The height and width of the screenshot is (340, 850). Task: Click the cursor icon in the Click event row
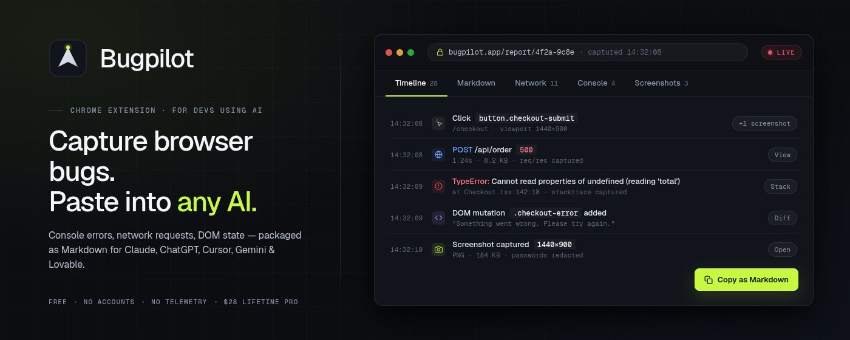tap(438, 123)
